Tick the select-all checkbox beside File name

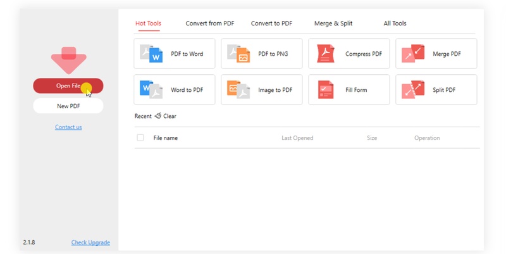point(140,137)
